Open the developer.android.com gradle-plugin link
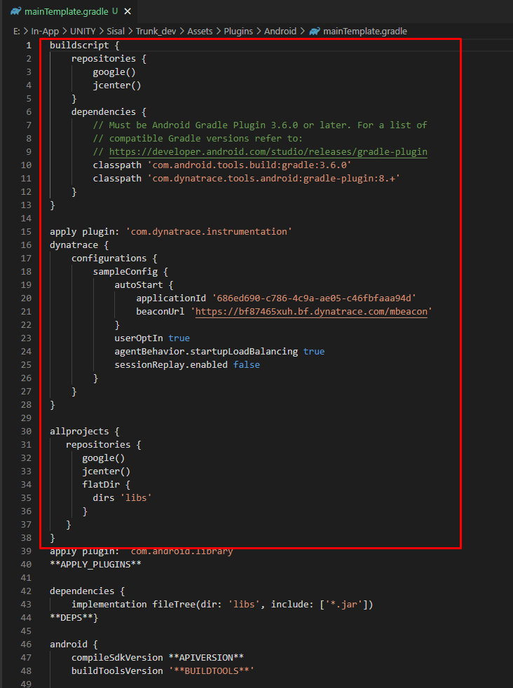 [x=268, y=152]
